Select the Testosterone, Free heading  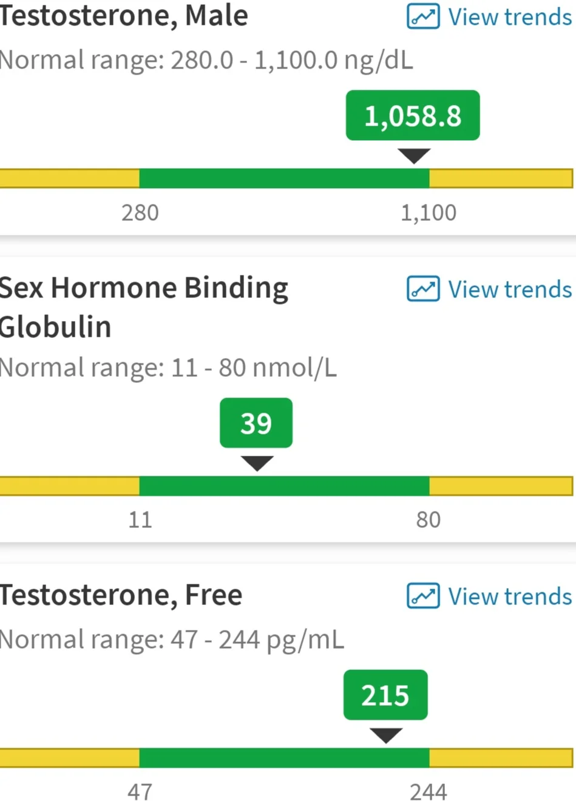coord(121,595)
